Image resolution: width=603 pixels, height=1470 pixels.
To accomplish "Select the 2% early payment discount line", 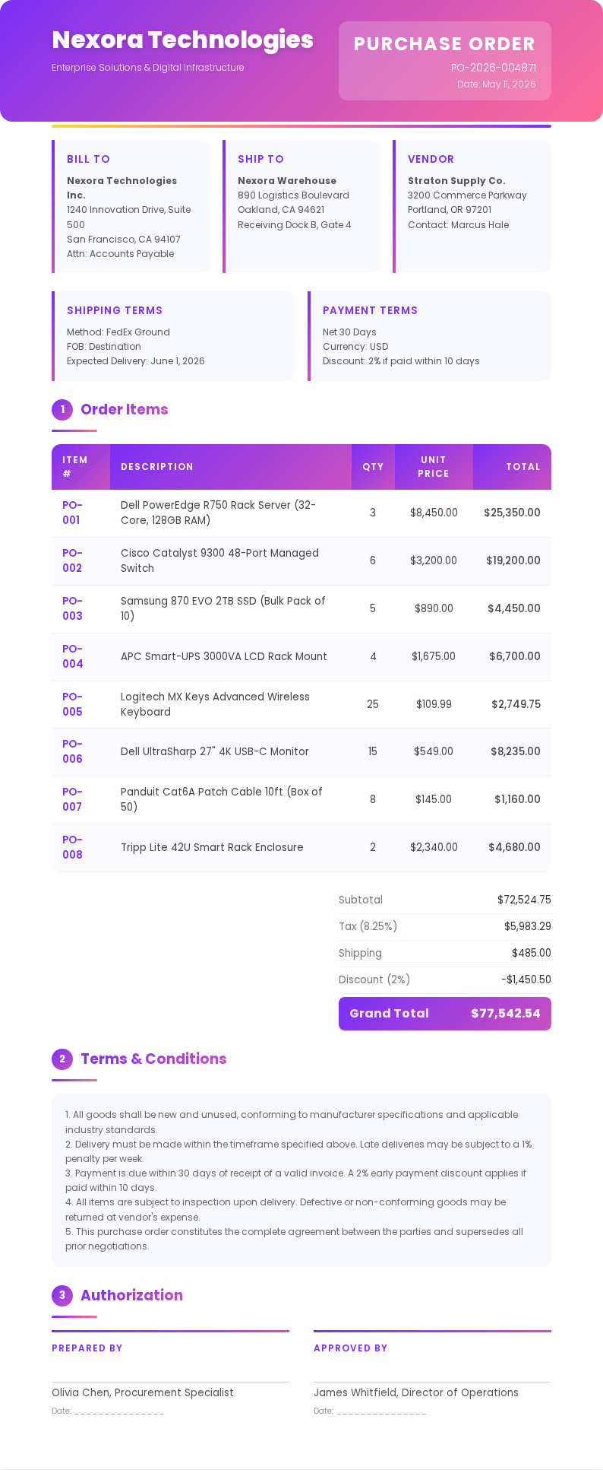I will pos(401,361).
